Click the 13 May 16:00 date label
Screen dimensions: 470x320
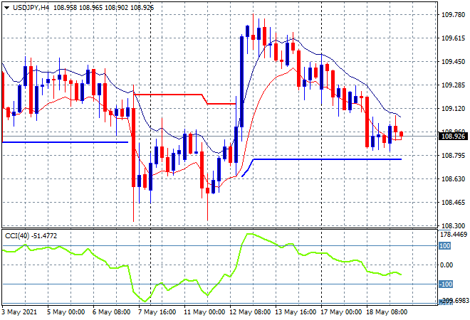coord(296,312)
